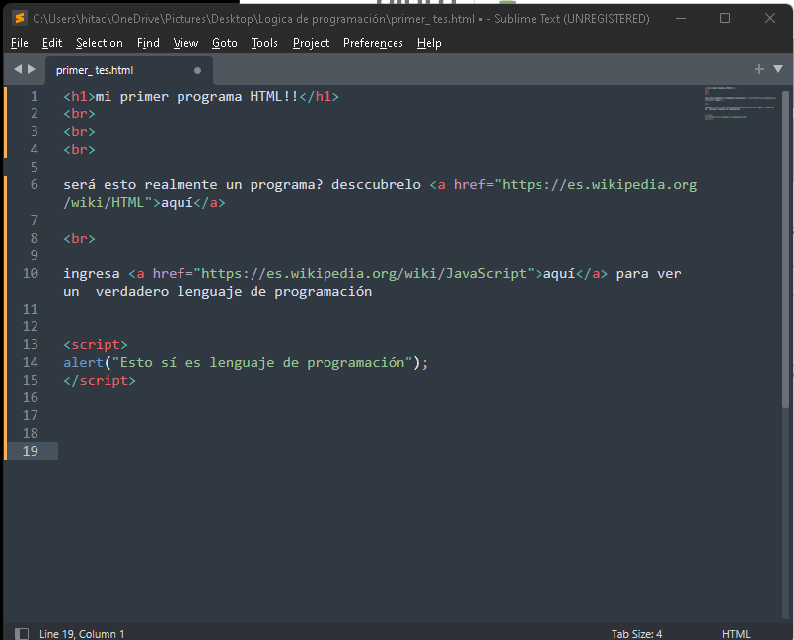
Task: Click the /wiki/HTML" wrapped URL portion
Action: click(108, 203)
